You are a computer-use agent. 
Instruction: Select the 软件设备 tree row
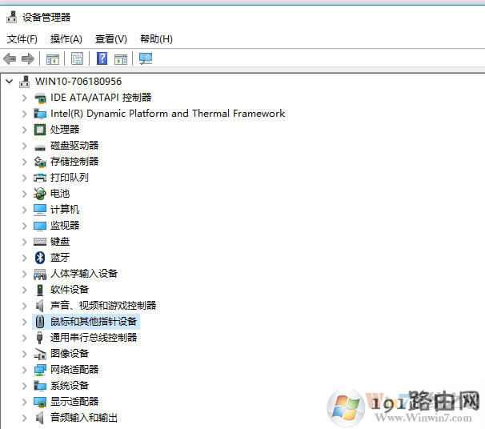pos(70,290)
